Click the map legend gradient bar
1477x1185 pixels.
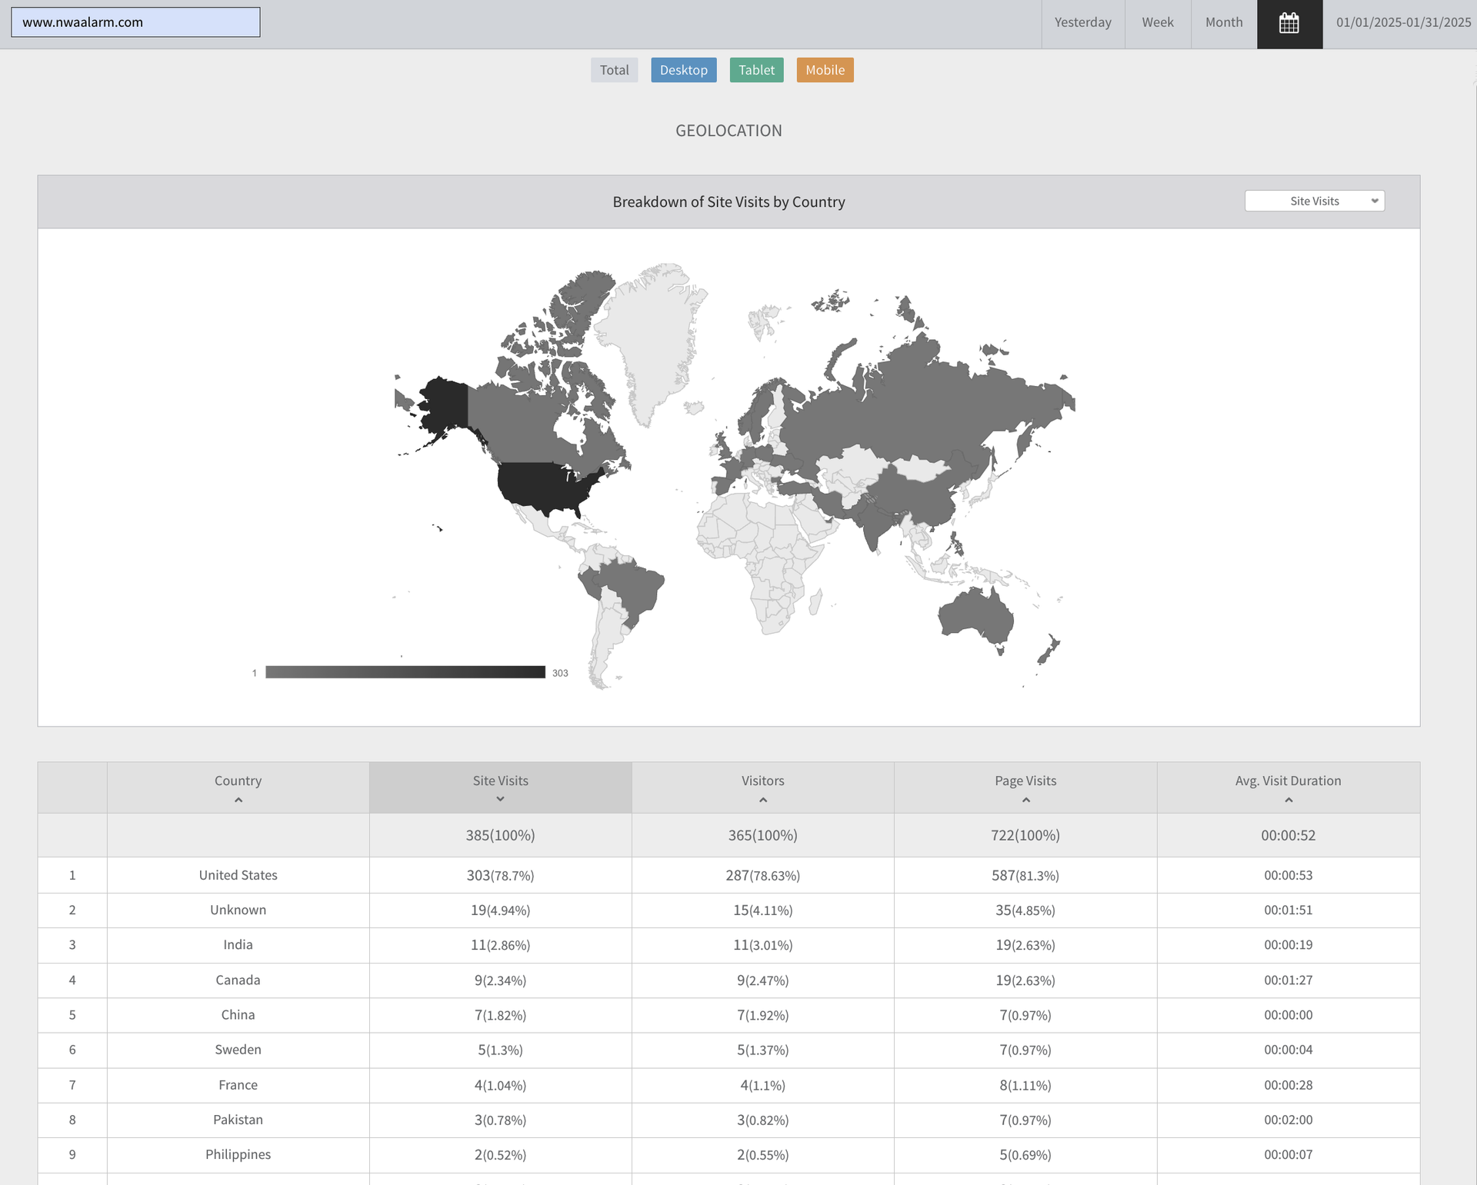[x=405, y=672]
